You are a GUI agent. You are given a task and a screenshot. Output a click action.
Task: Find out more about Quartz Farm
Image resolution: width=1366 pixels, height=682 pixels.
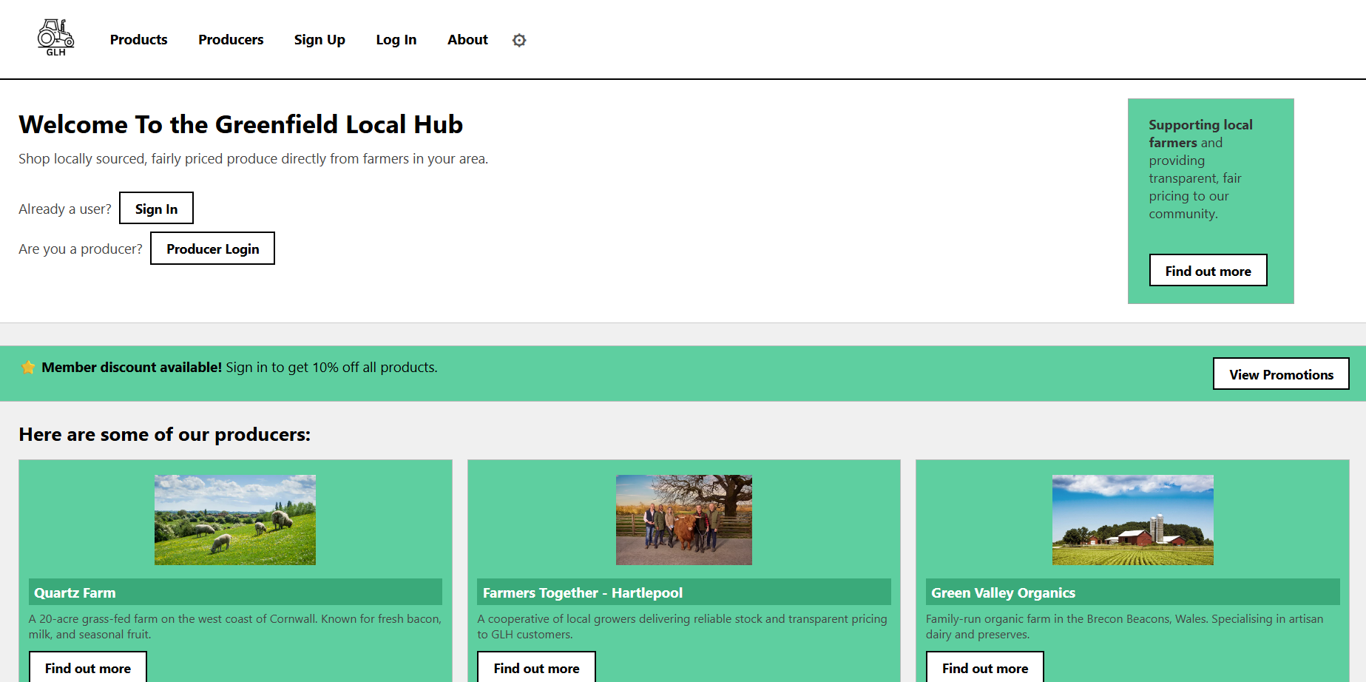88,667
